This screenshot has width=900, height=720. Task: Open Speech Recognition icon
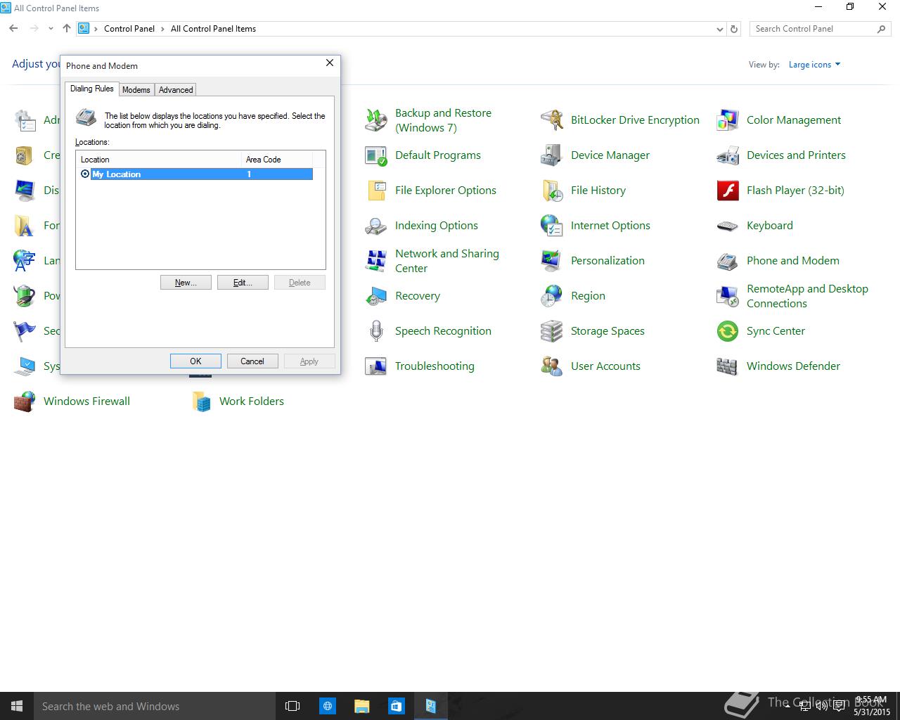[376, 331]
